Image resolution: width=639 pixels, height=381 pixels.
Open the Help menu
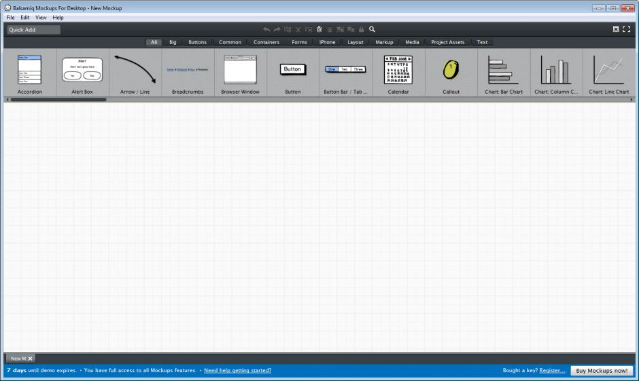point(58,18)
